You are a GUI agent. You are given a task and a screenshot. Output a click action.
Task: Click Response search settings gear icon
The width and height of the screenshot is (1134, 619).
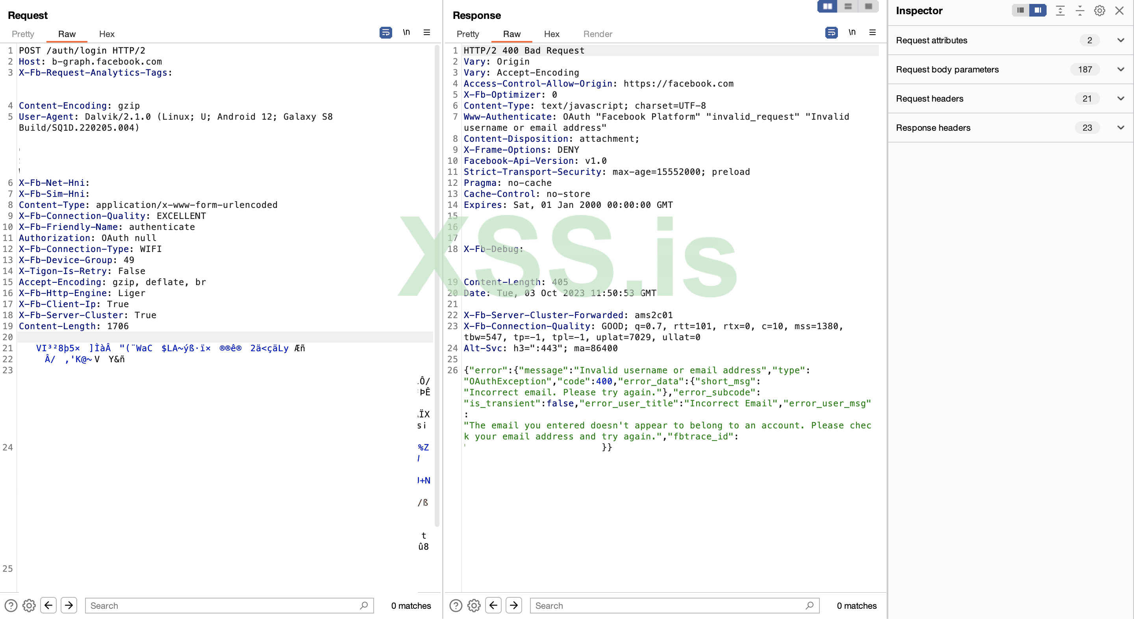(474, 605)
